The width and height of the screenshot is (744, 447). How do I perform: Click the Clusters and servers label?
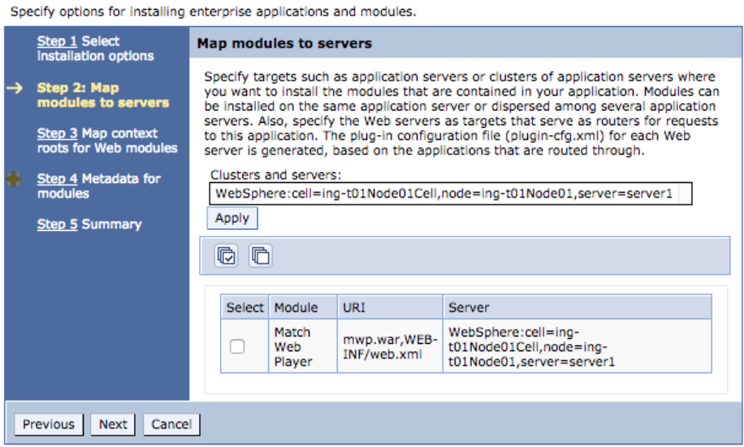pos(275,175)
